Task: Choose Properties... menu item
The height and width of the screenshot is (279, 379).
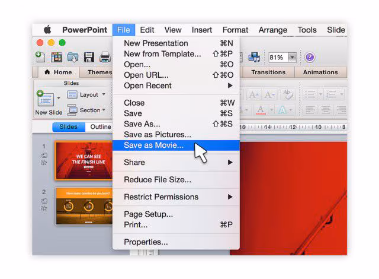Action: click(176, 242)
